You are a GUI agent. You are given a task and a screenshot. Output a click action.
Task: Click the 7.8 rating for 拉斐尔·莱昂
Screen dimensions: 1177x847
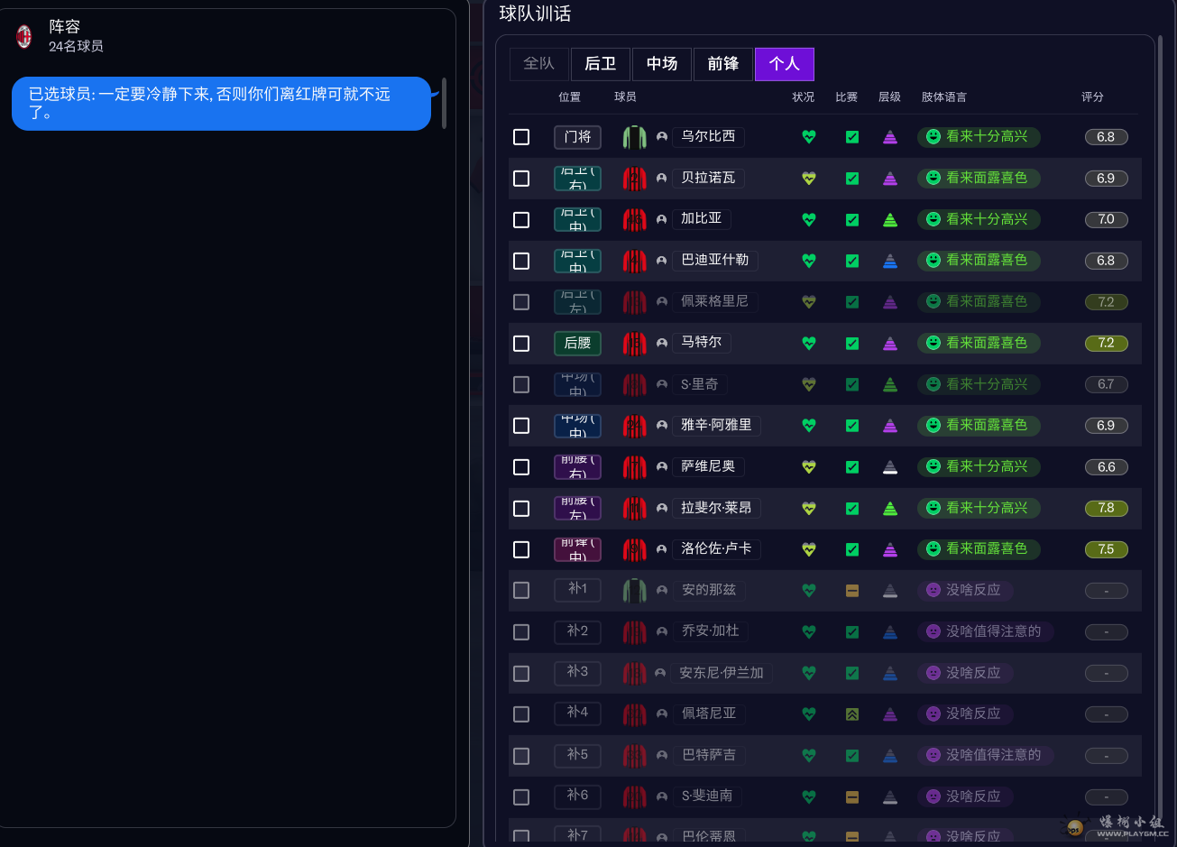tap(1106, 508)
